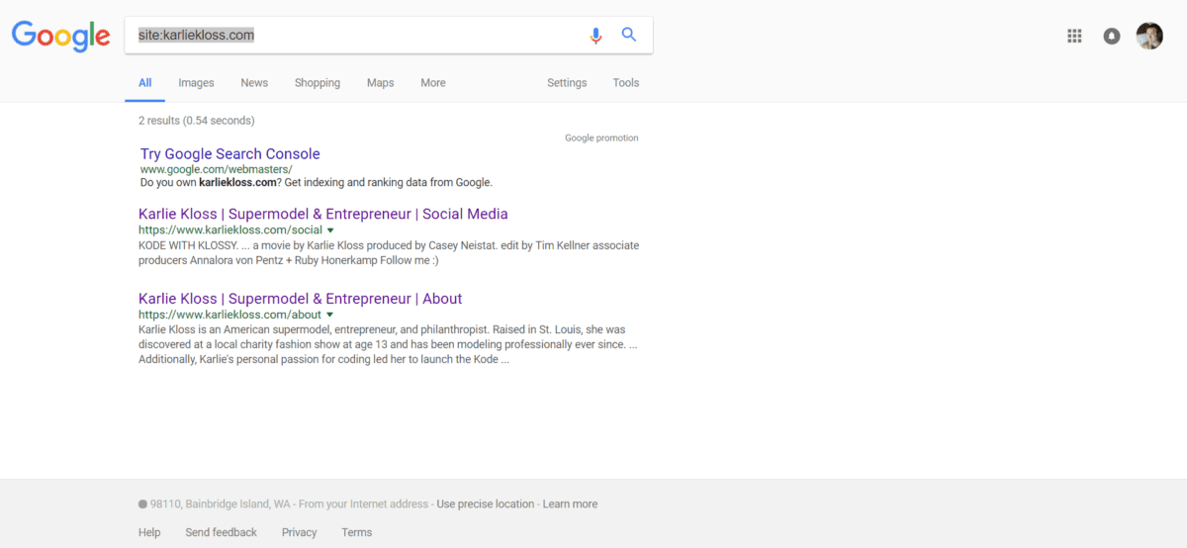The image size is (1187, 548).
Task: Switch to the News tab
Action: 254,83
